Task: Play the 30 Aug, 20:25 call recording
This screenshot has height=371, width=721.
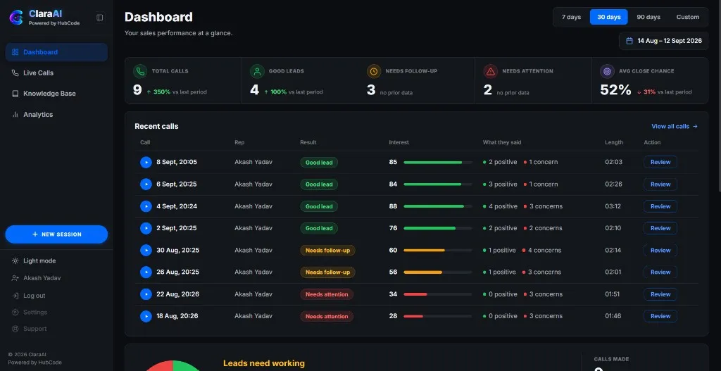Action: click(x=146, y=250)
